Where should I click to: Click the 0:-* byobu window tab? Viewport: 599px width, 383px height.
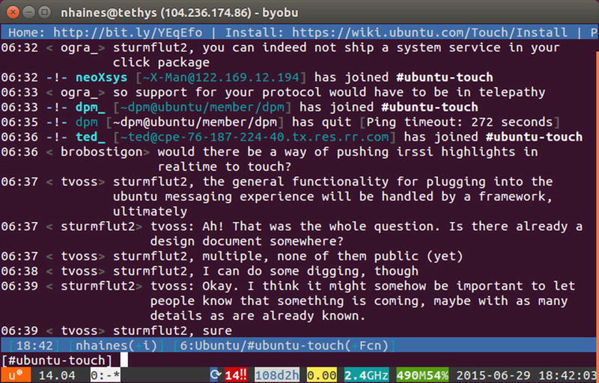click(105, 376)
